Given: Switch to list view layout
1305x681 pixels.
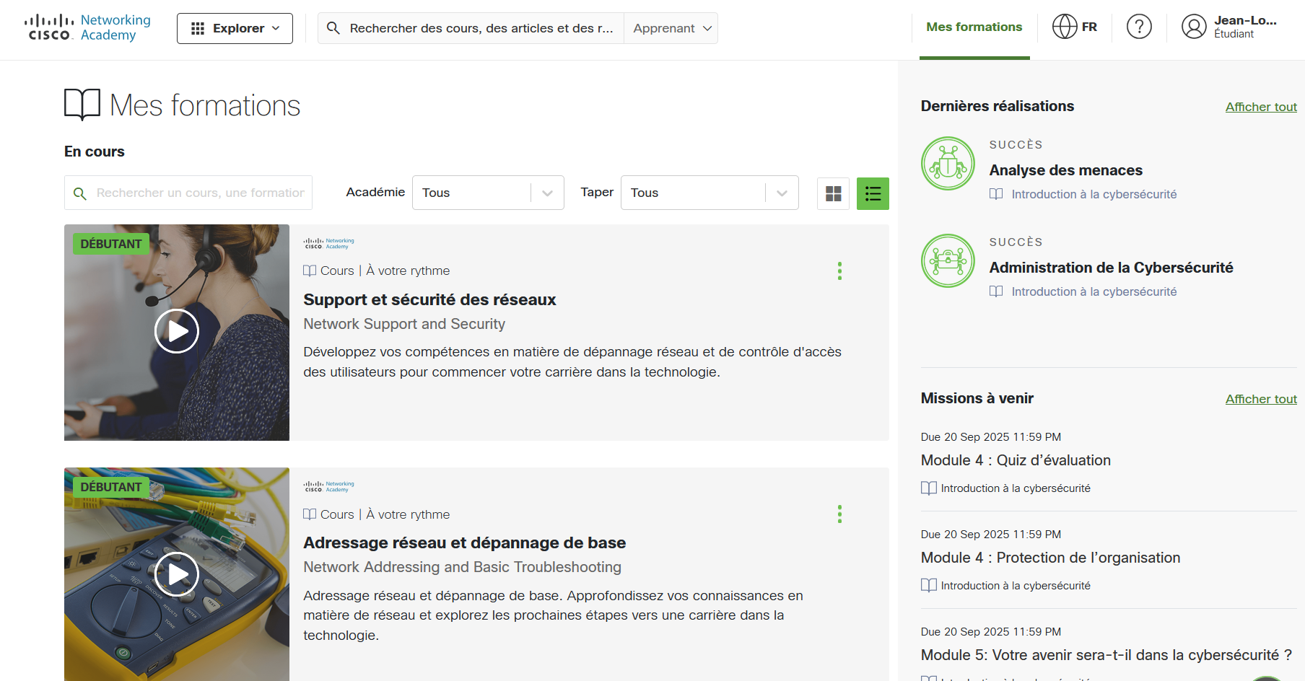Looking at the screenshot, I should pos(873,193).
